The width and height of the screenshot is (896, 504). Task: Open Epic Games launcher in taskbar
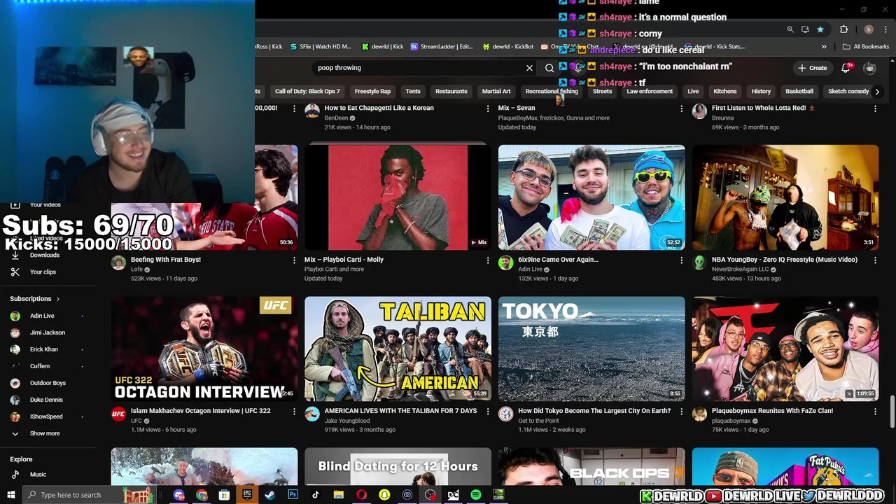[247, 495]
